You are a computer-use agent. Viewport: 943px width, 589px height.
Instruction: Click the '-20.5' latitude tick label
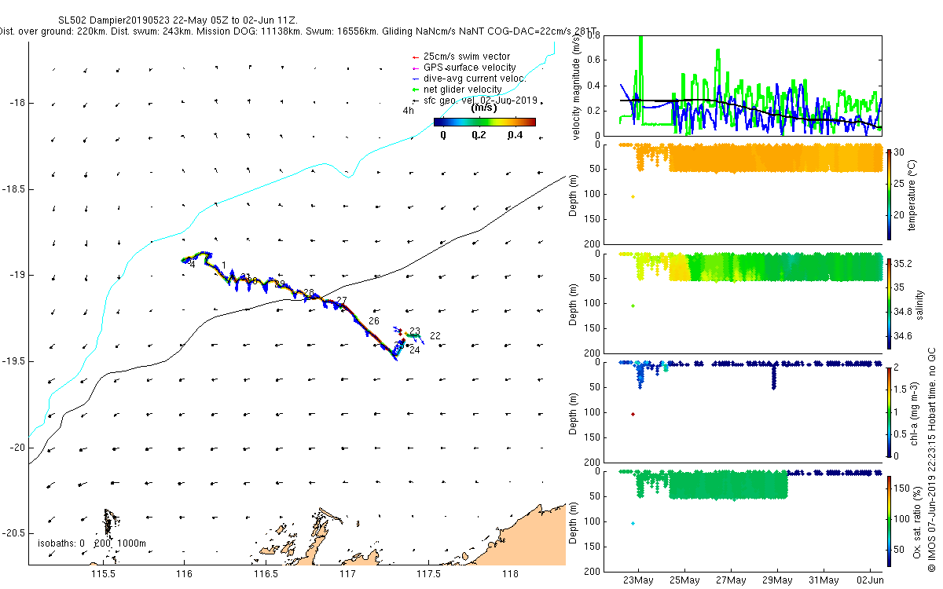point(13,534)
